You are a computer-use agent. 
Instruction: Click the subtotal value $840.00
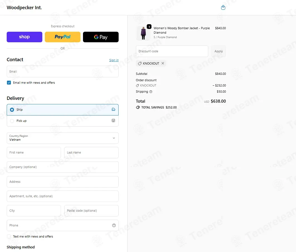coord(221,74)
